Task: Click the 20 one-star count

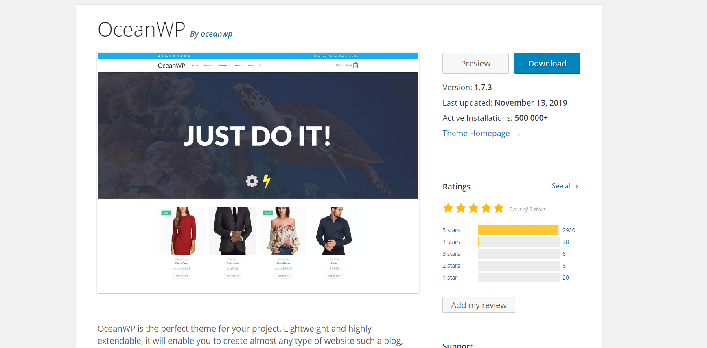Action: pyautogui.click(x=565, y=278)
